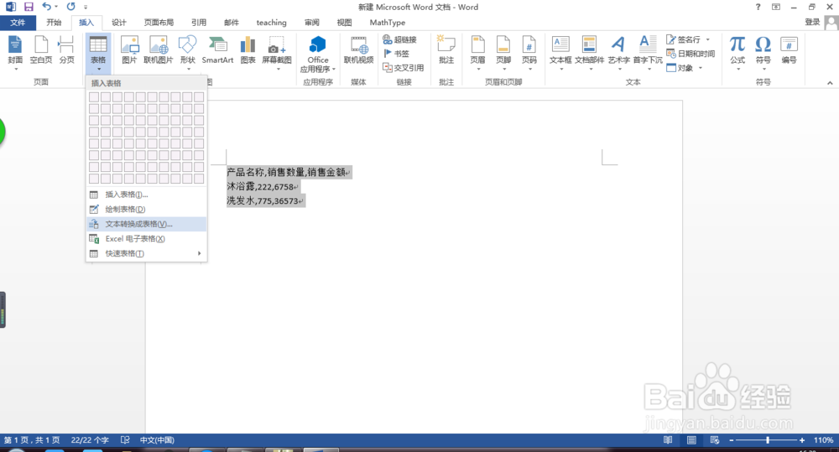839x452 pixels.
Task: Insert date and time (日期和时间)
Action: pos(690,54)
